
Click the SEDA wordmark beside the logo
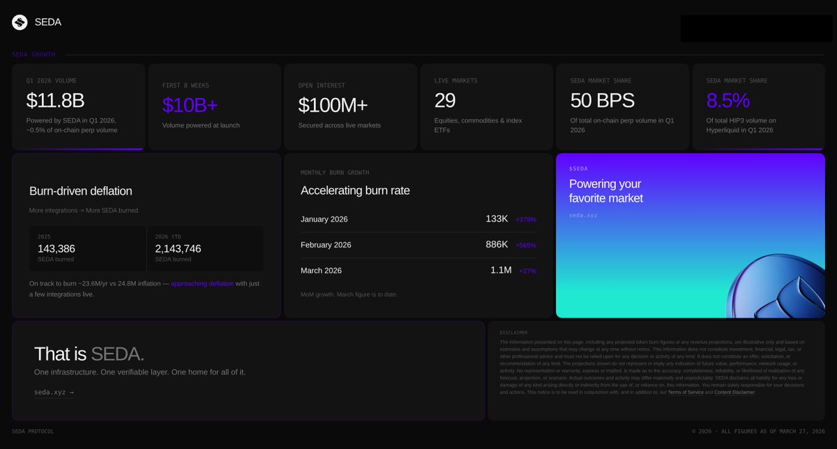pyautogui.click(x=48, y=22)
